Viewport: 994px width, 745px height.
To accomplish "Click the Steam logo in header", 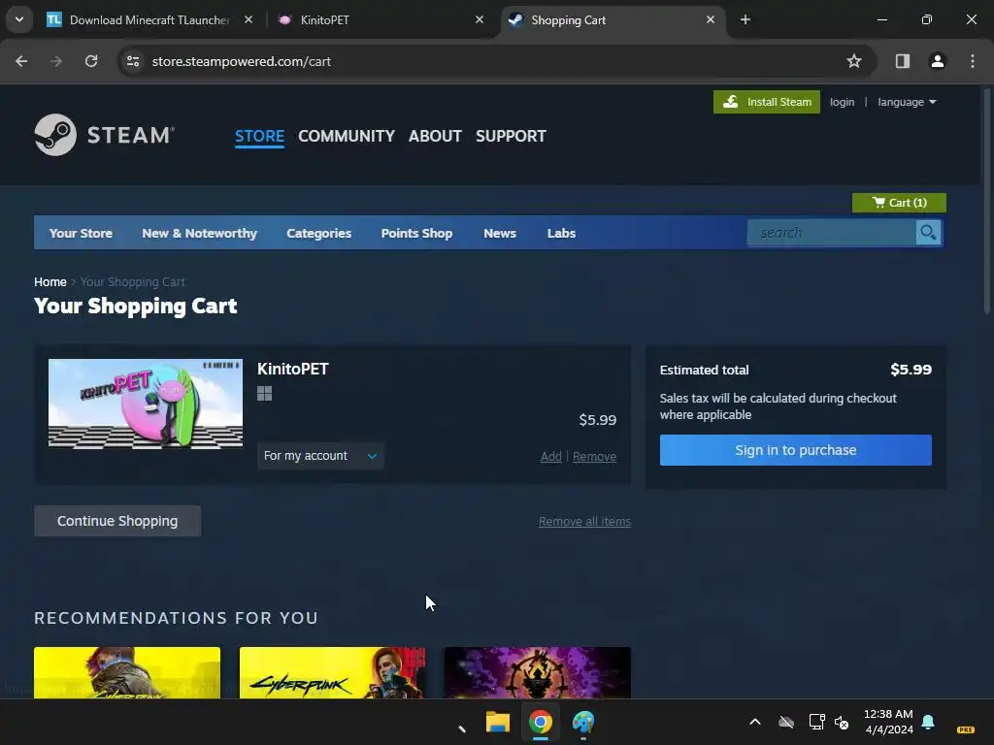I will 105,135.
